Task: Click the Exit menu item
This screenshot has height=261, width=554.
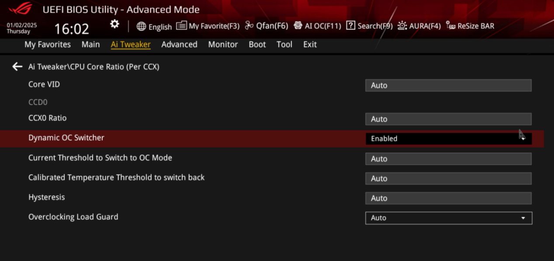Action: pyautogui.click(x=310, y=45)
